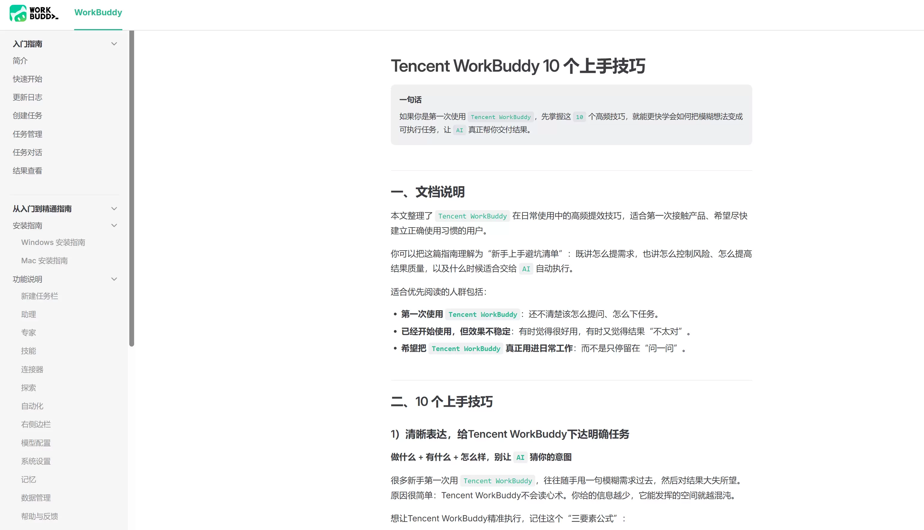Open the 创建任务 sidebar entry

[x=27, y=115]
